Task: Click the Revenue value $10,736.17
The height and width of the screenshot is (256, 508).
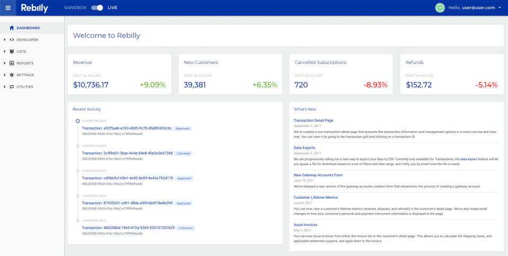Action: (x=90, y=85)
